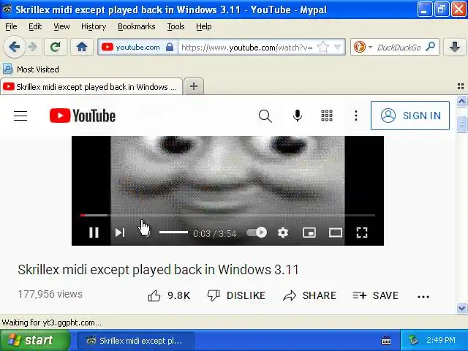Viewport: 468px width, 351px height.
Task: Open the Most Visited bookmarks folder
Action: point(31,69)
